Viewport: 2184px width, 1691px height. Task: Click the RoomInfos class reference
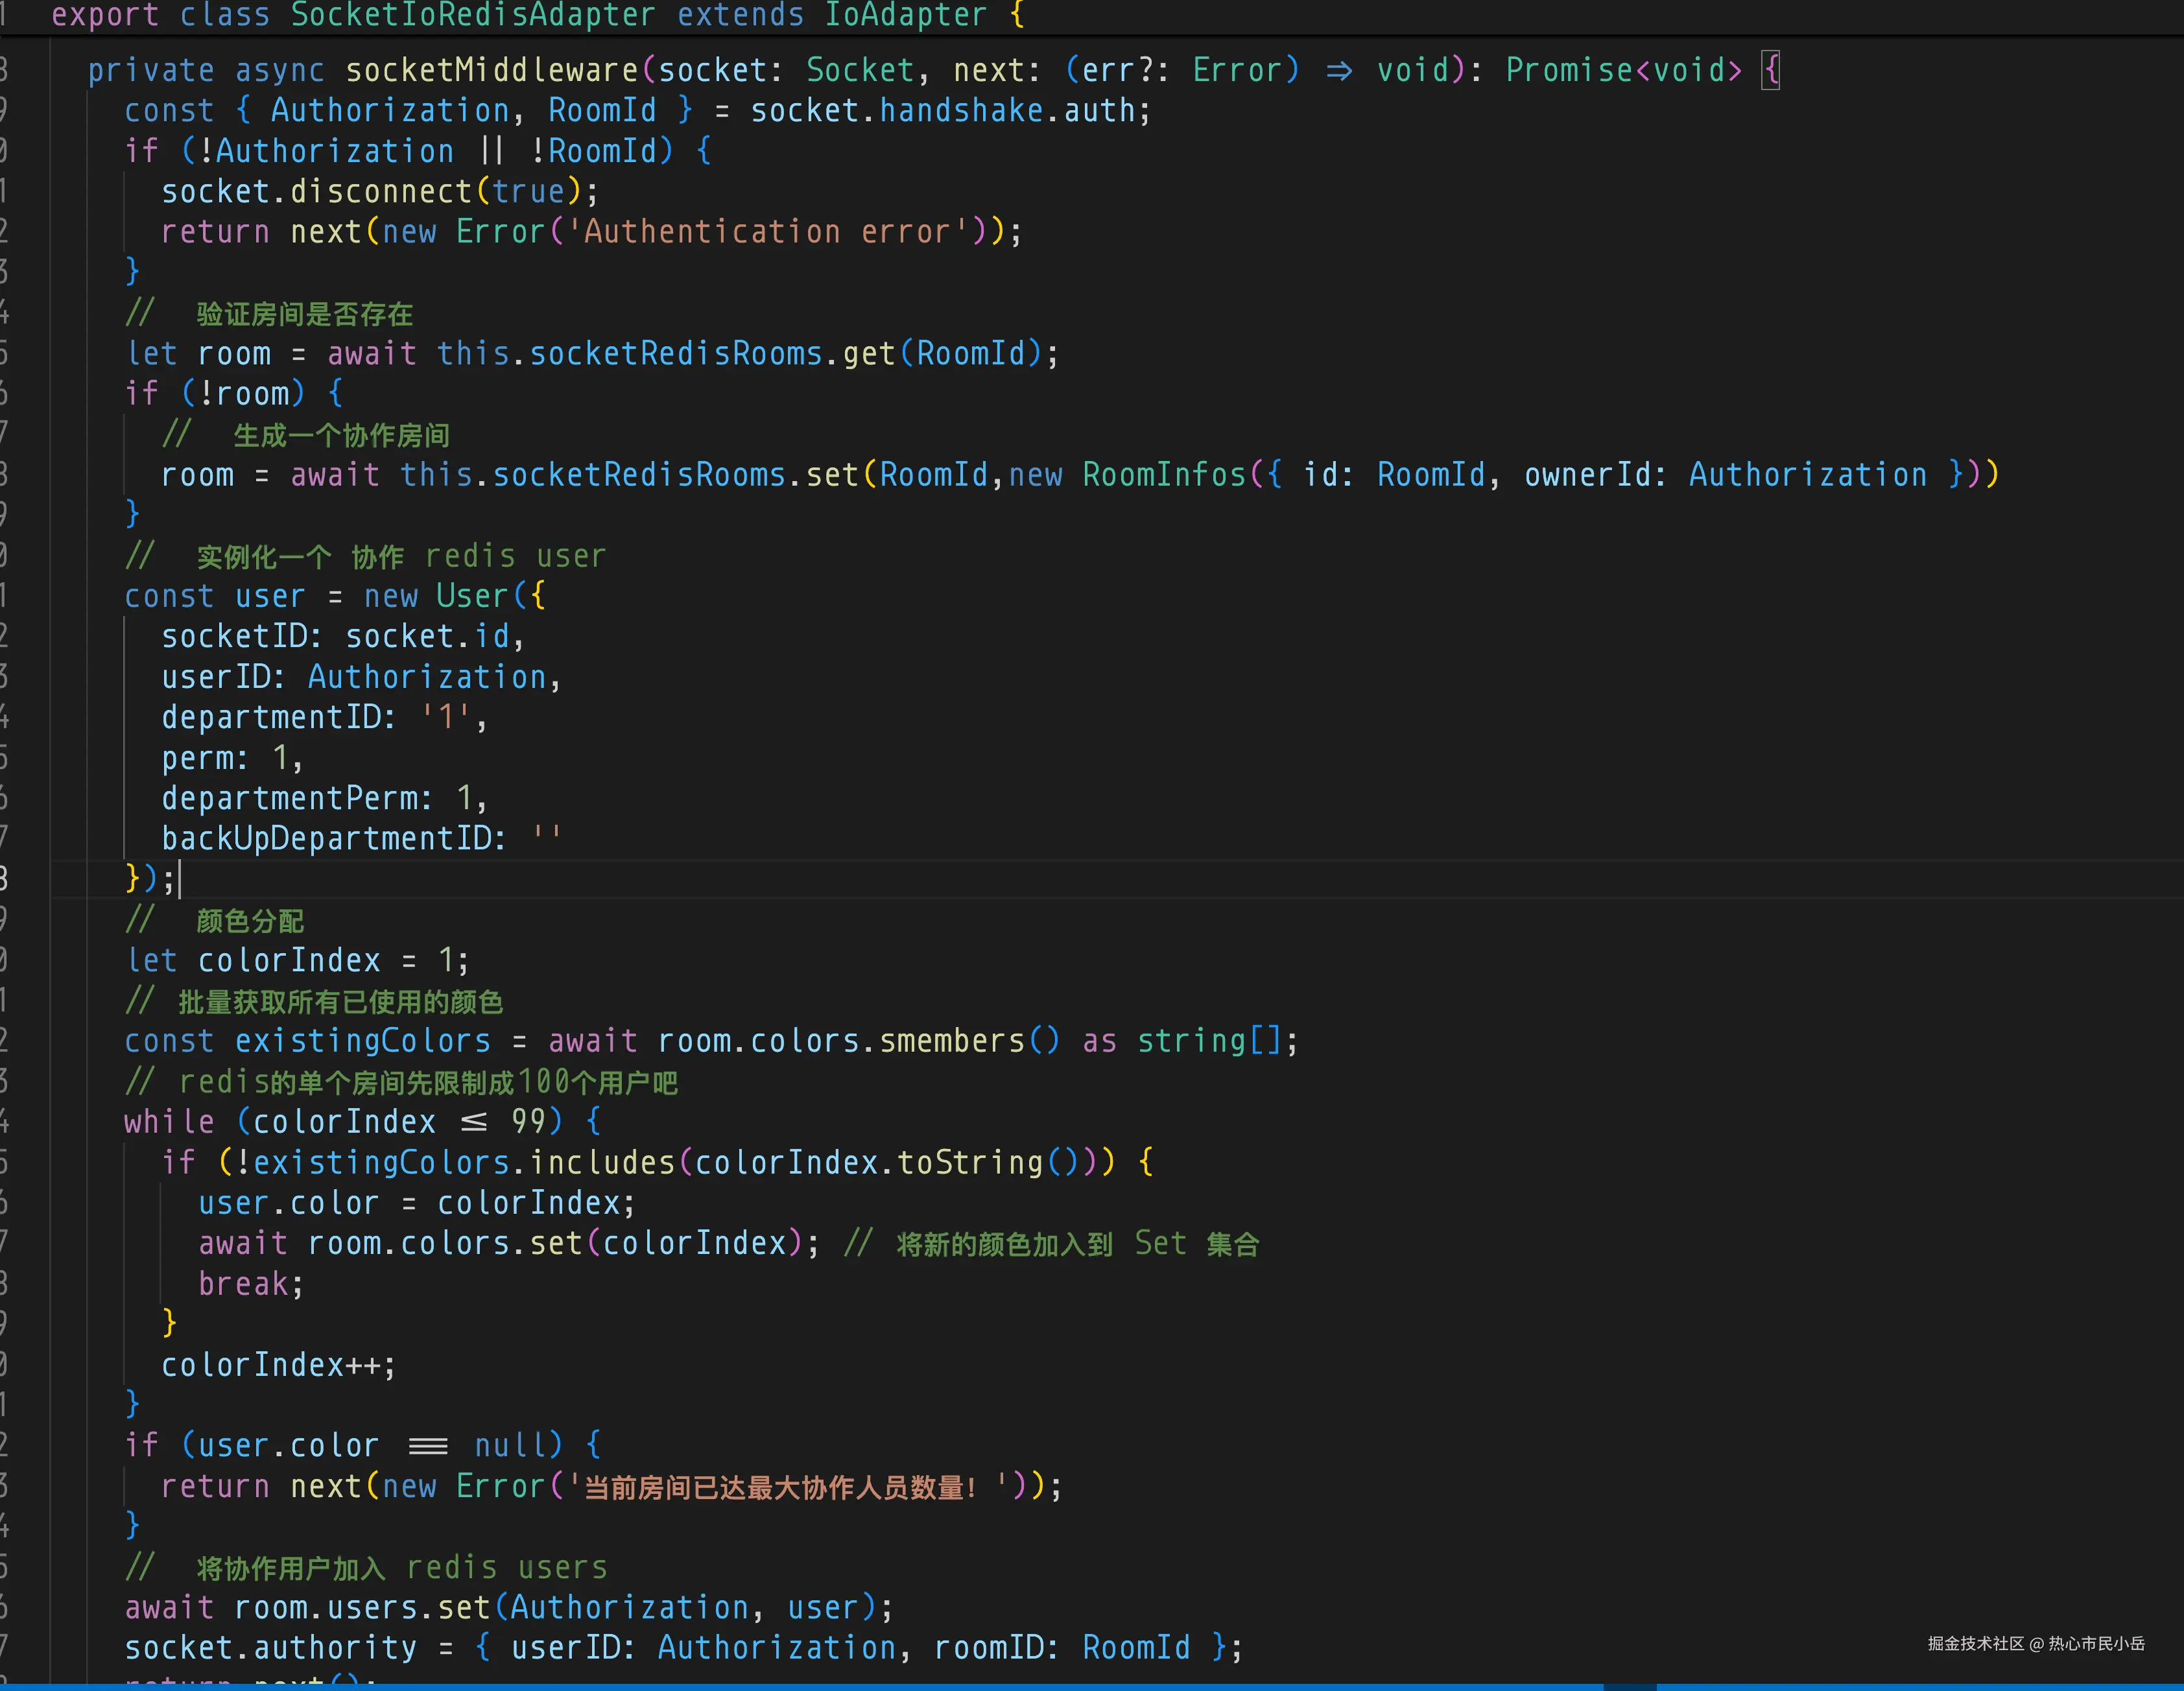point(1164,474)
